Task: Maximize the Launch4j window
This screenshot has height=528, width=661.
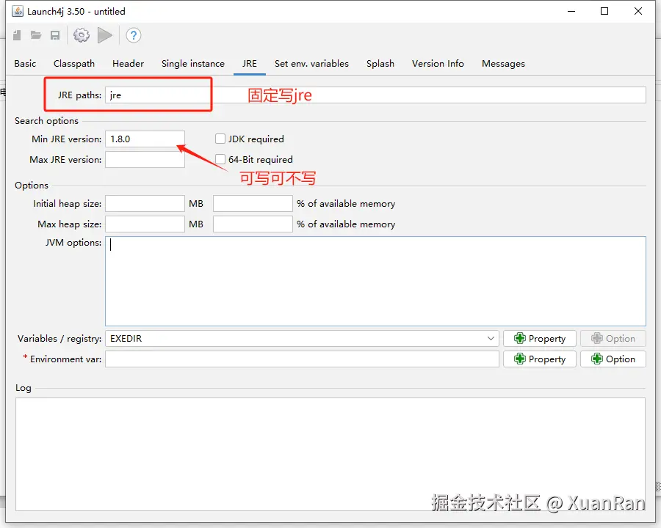Action: coord(604,12)
